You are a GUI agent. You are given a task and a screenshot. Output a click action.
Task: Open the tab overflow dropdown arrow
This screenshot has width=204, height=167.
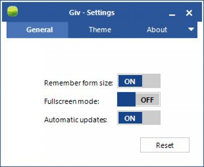(x=191, y=29)
